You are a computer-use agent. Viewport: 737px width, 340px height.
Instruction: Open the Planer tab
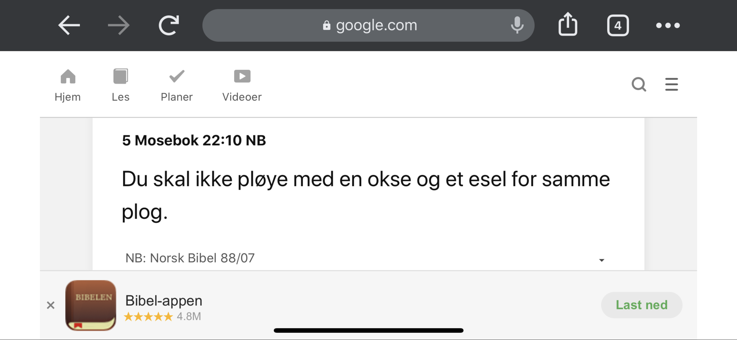[x=177, y=85]
